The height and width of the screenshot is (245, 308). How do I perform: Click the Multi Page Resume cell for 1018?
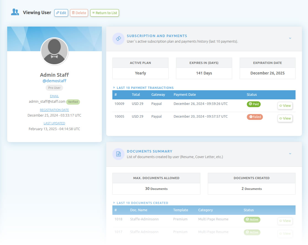pos(213,219)
